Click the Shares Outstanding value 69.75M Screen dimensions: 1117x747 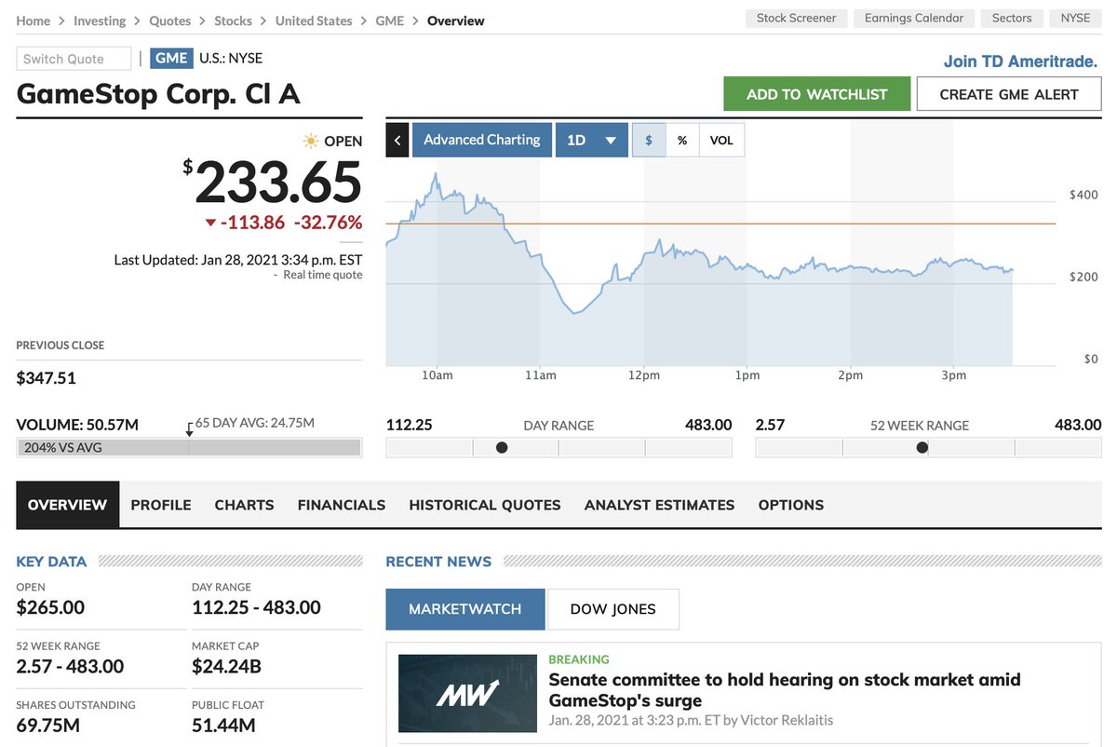tap(47, 725)
